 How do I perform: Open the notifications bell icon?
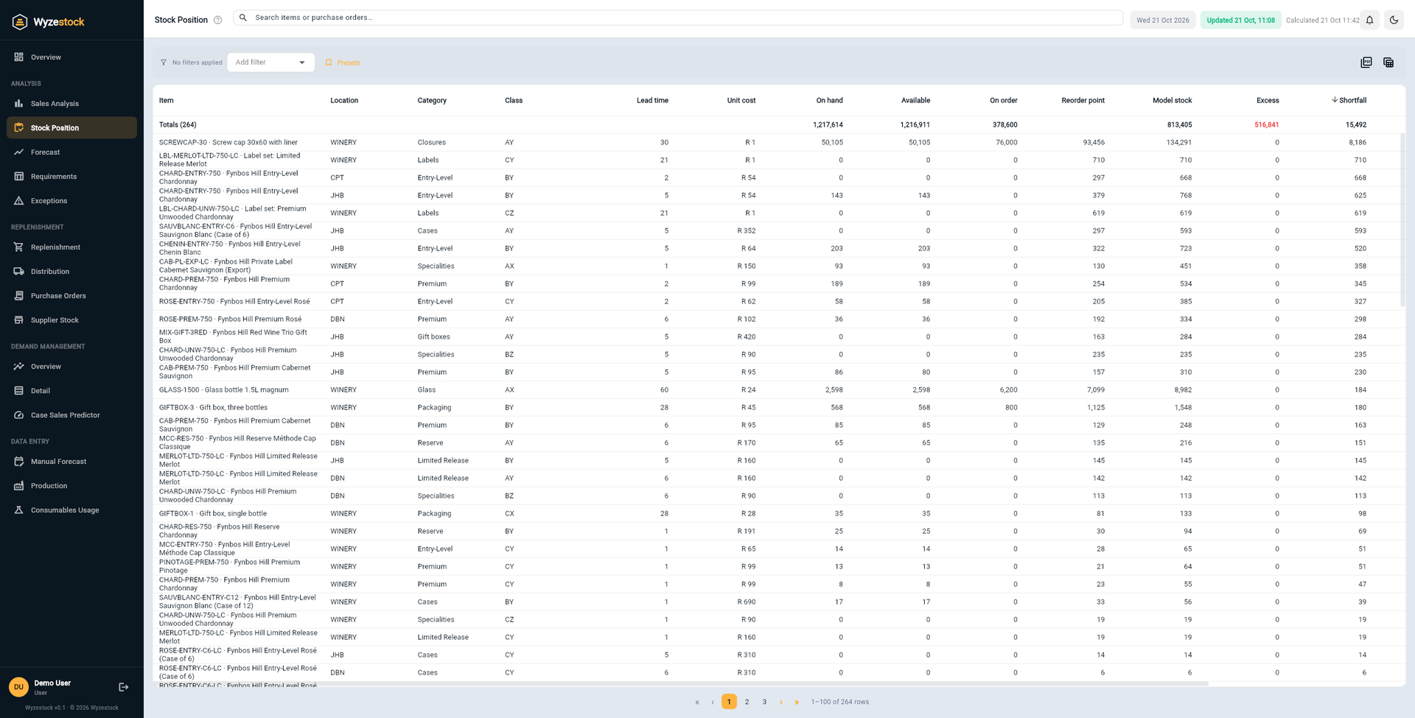tap(1369, 20)
